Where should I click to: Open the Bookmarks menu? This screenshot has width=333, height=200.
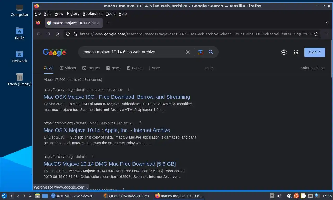93,14
